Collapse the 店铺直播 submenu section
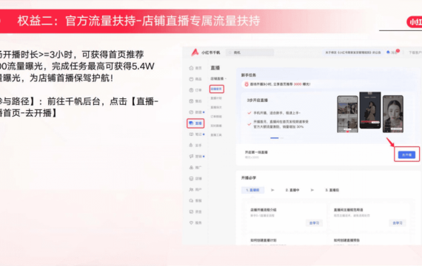 pyautogui.click(x=218, y=79)
